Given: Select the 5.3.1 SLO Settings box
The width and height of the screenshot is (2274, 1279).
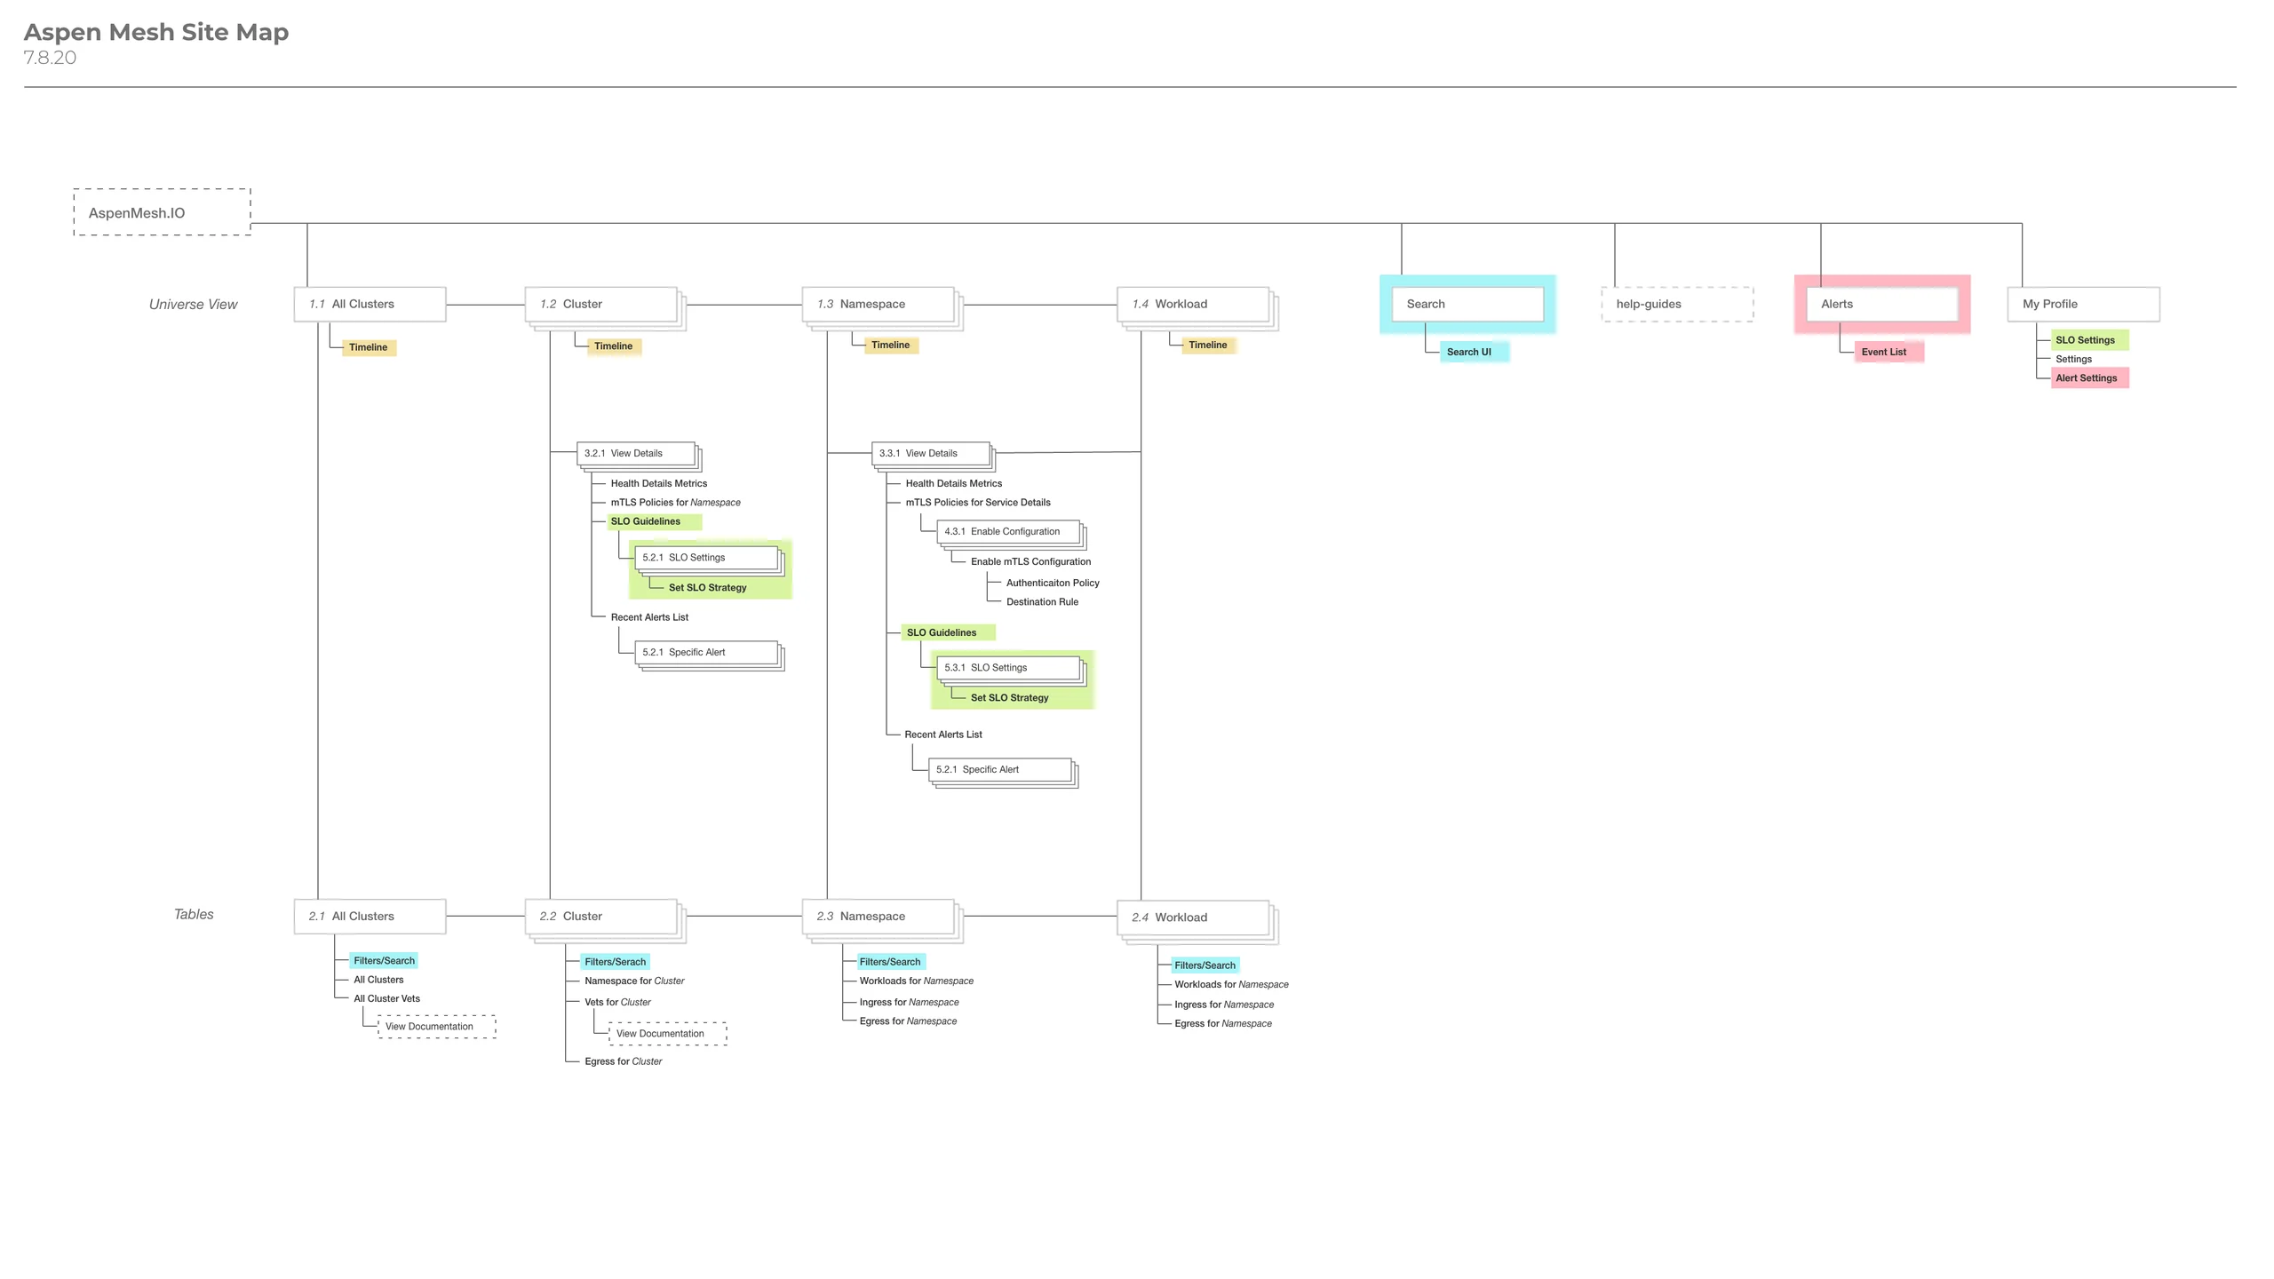Looking at the screenshot, I should [1009, 668].
